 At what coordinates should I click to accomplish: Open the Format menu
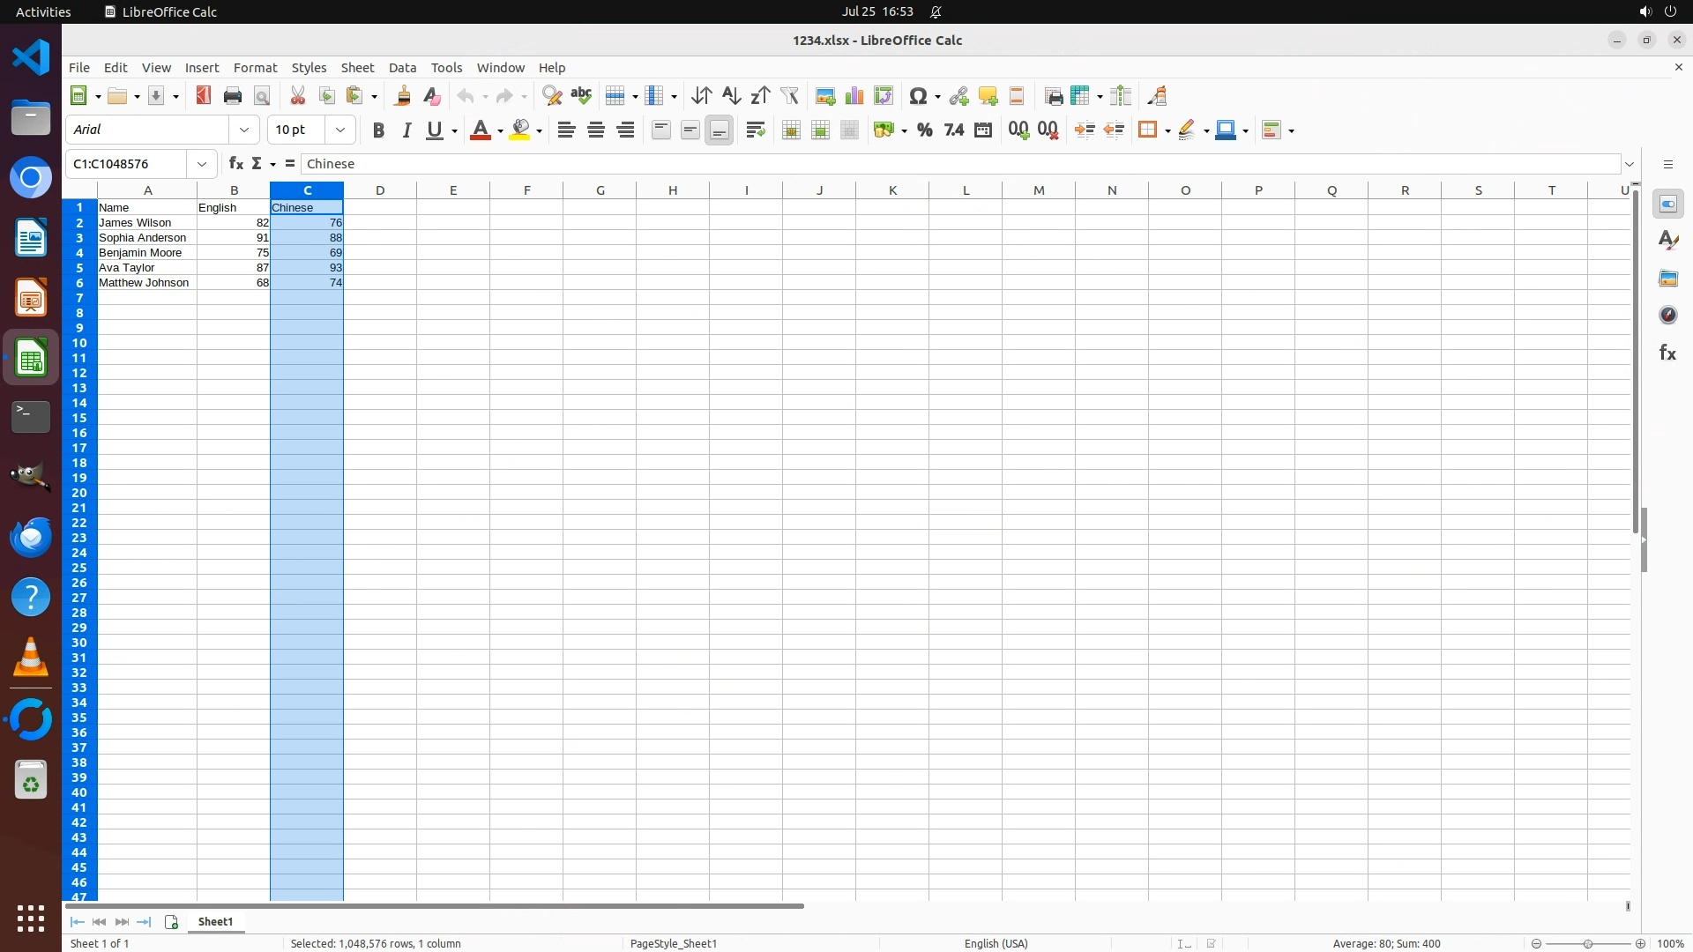coord(255,68)
